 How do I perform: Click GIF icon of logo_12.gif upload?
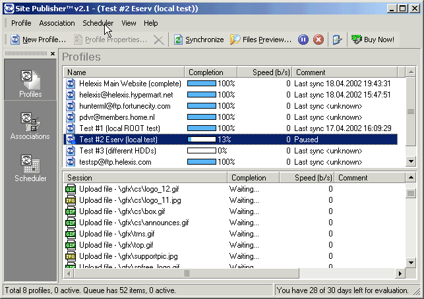[x=71, y=189]
